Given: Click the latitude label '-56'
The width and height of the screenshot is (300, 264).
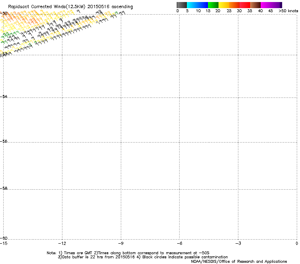Looking at the screenshot, I should (x=4, y=141).
